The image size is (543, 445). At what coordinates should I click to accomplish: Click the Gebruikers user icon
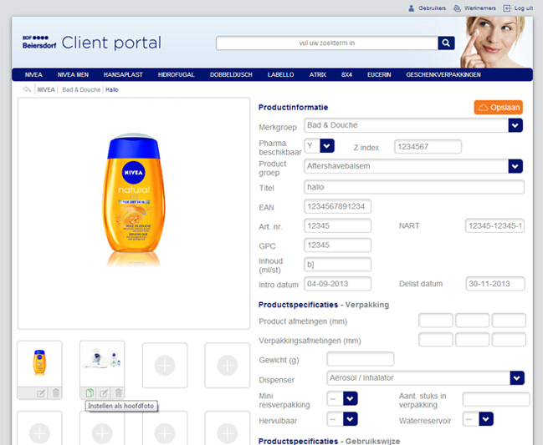[411, 8]
